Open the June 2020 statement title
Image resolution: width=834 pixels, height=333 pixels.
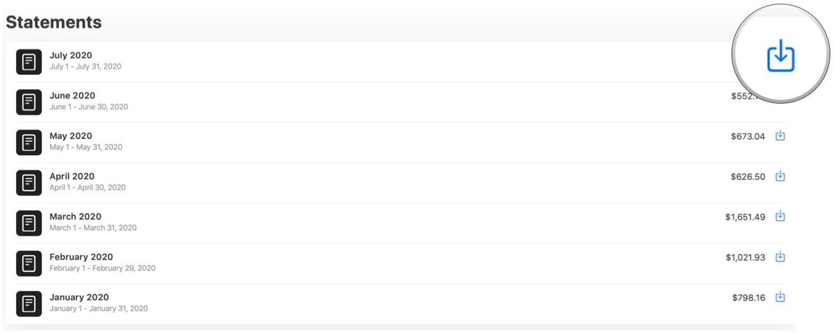(72, 96)
